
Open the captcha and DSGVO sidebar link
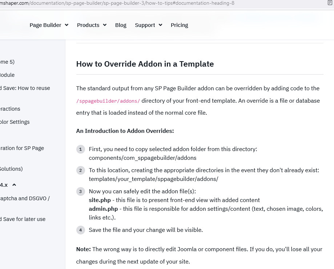25,198
